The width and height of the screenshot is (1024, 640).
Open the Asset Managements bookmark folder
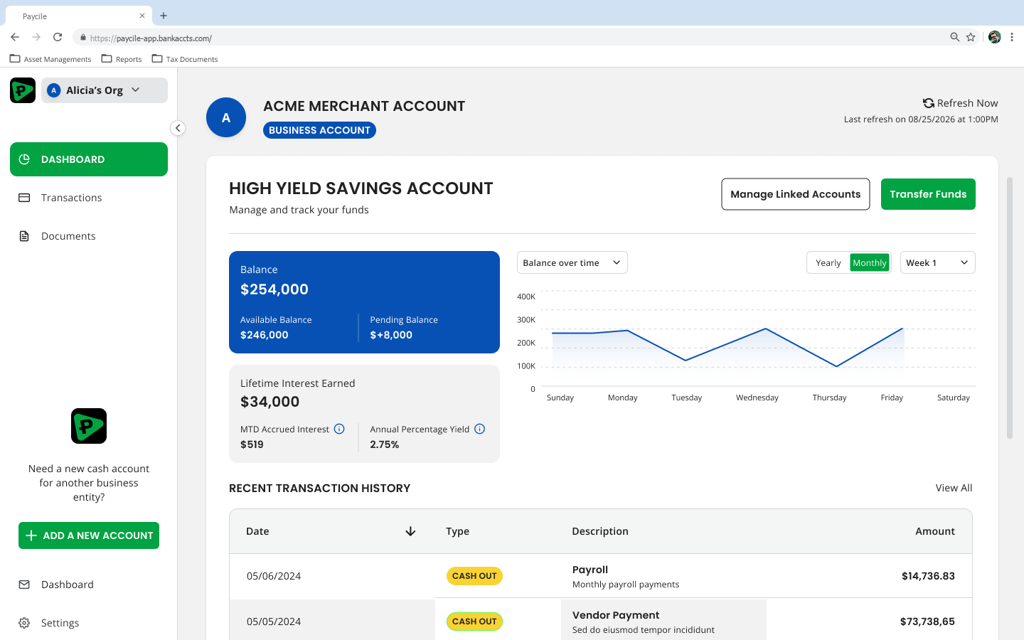pos(50,59)
